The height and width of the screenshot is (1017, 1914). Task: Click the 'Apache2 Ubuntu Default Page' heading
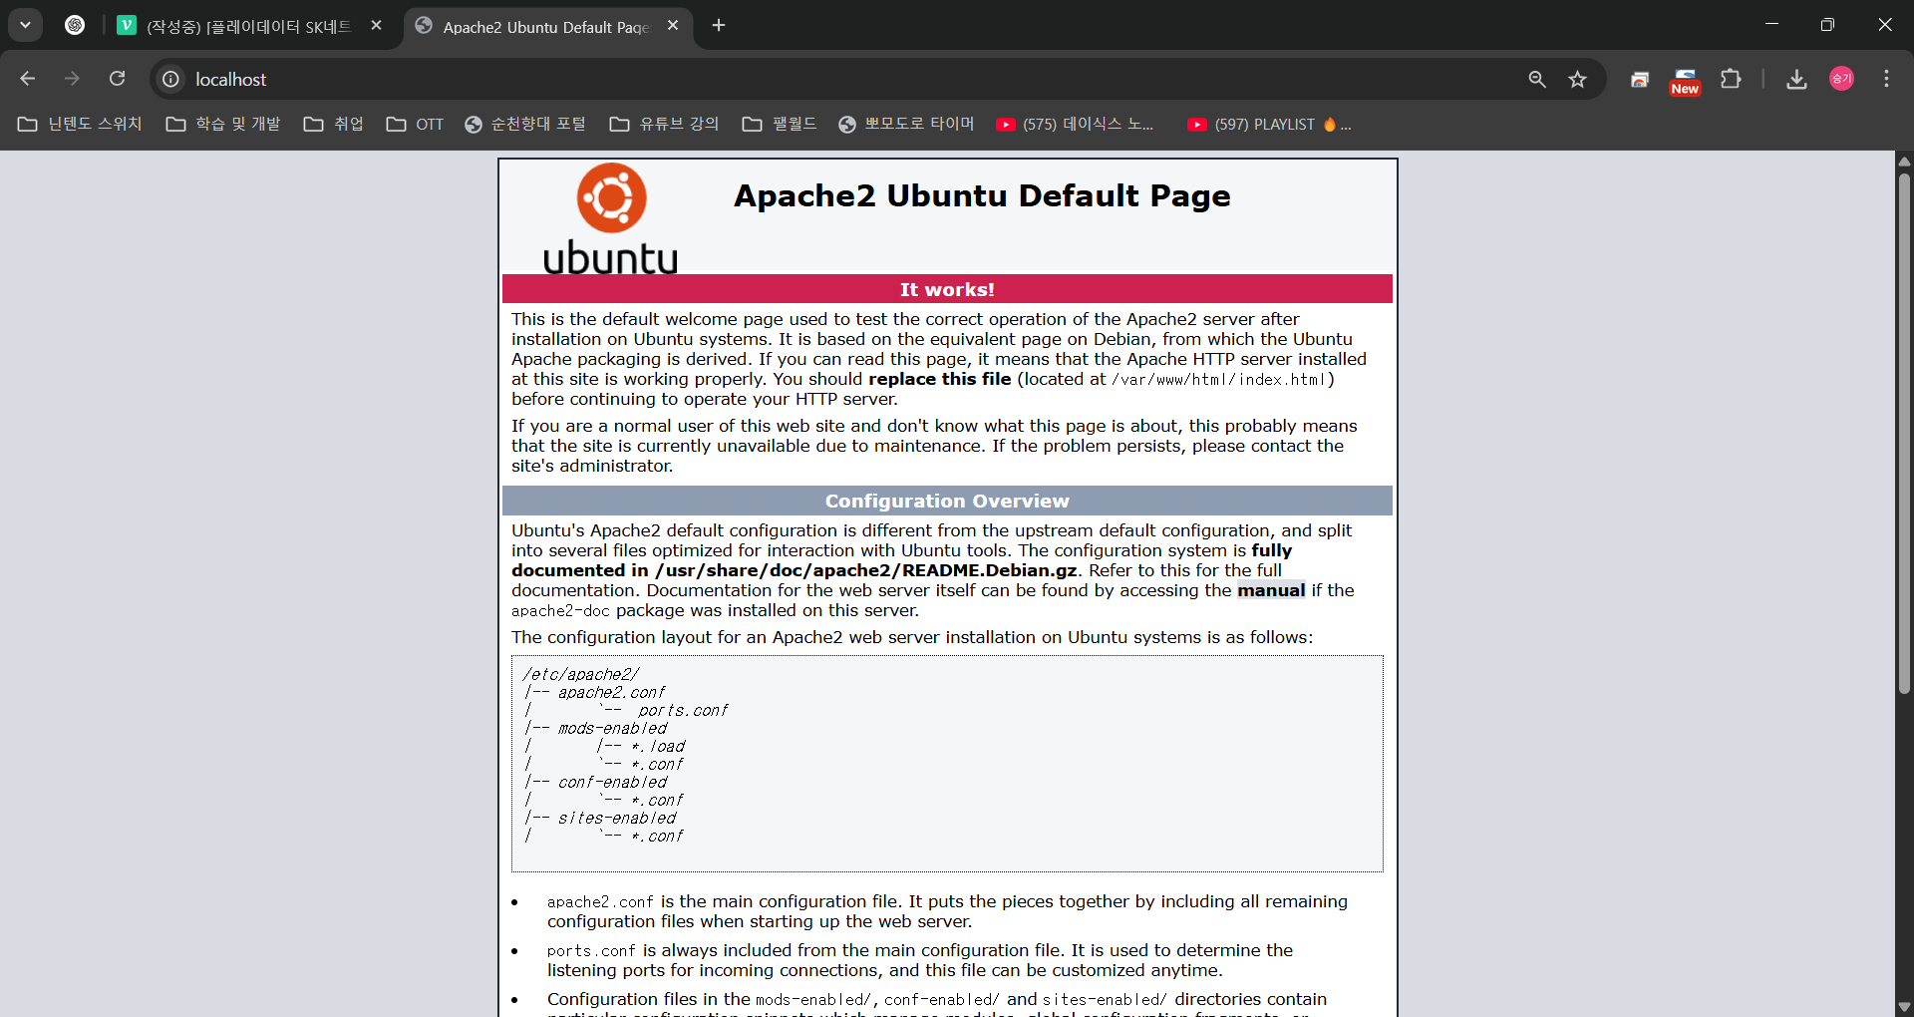982,195
